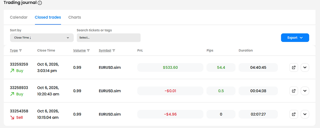Screen dimensions: 320x128
Task: Open the Export dropdown button
Action: [295, 38]
